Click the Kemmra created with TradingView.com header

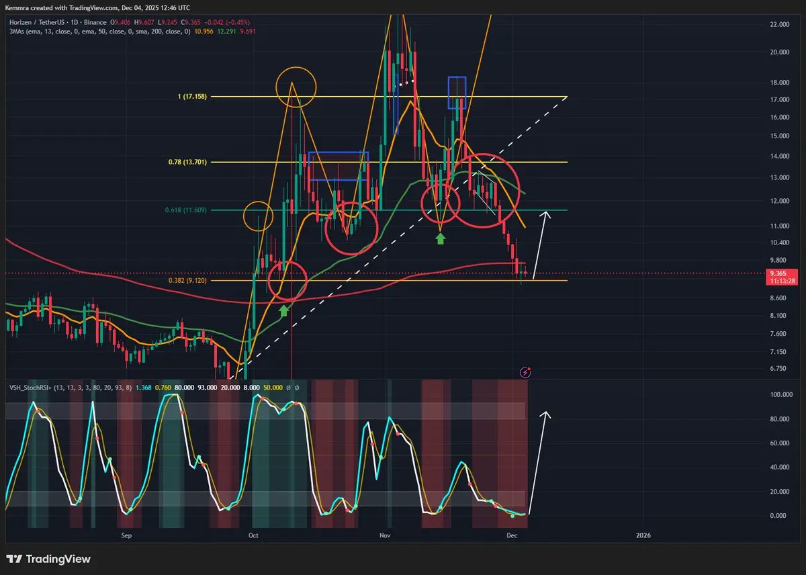97,7
